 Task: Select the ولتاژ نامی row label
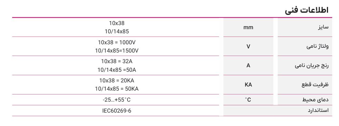(318, 46)
